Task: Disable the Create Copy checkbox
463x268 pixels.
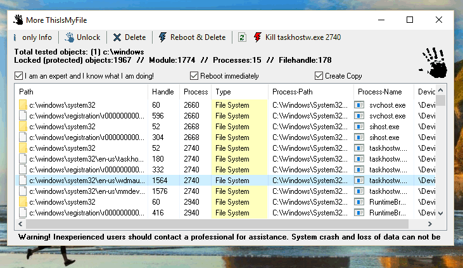Action: click(319, 76)
